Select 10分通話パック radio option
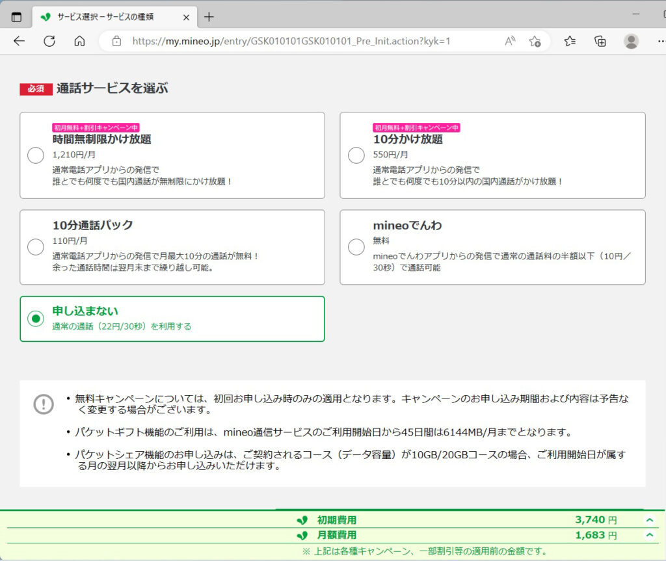Viewport: 666px width, 561px height. tap(36, 247)
